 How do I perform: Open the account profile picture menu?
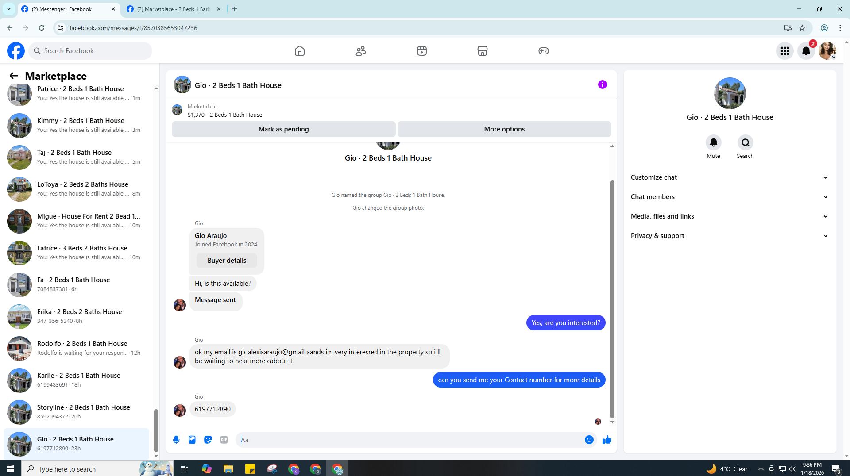(827, 51)
